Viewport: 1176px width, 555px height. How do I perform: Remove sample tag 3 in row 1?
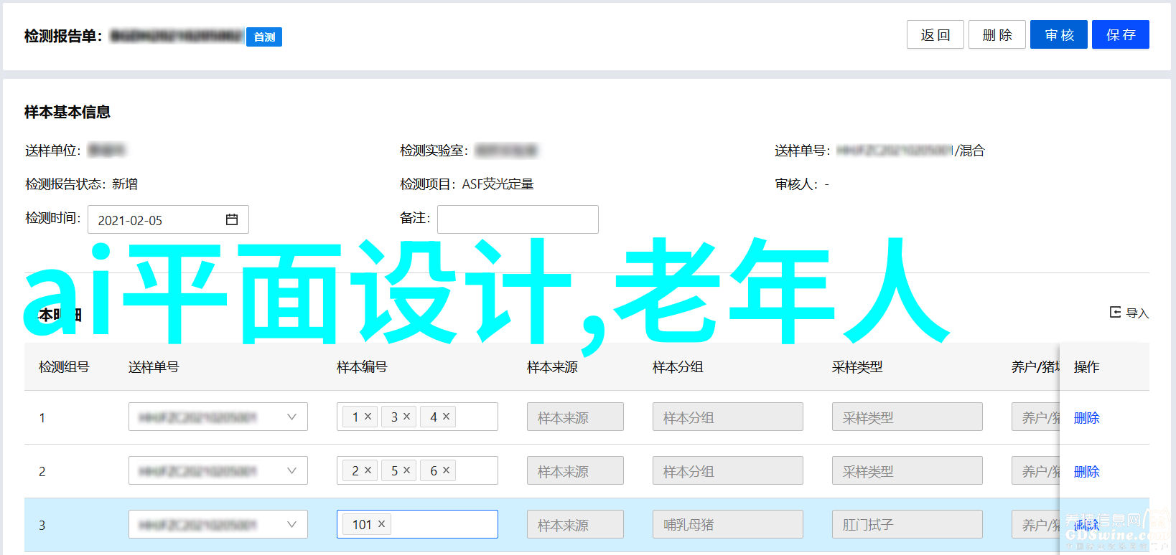coord(406,416)
